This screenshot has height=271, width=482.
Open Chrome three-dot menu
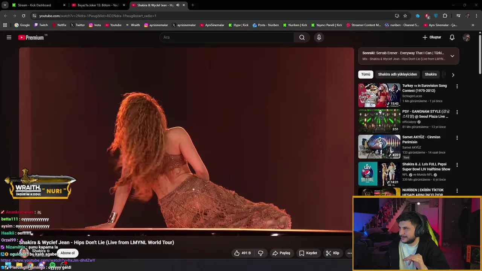point(477,16)
